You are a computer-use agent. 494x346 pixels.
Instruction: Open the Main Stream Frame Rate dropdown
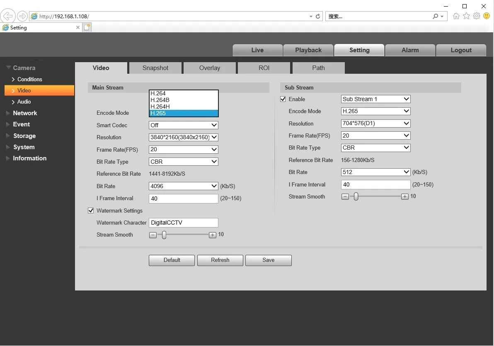[x=183, y=149]
